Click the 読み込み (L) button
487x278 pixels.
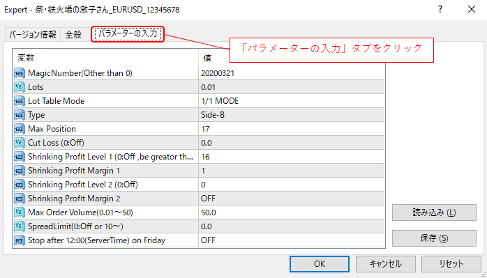434,213
